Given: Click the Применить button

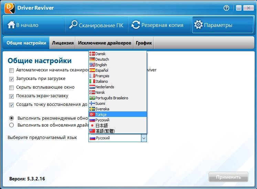Looking at the screenshot, I should (228, 177).
